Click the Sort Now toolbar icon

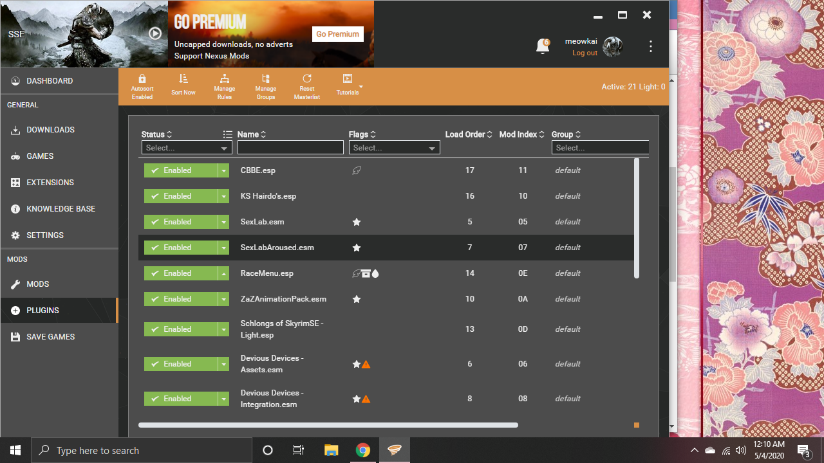point(183,78)
